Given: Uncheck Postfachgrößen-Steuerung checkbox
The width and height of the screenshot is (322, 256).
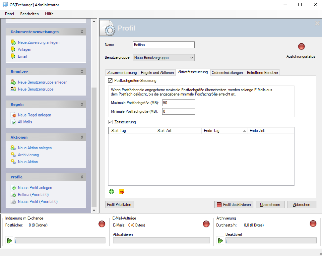Looking at the screenshot, I should [x=110, y=81].
